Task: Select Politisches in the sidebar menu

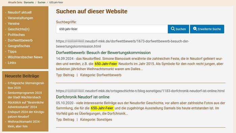Action: click(16, 35)
